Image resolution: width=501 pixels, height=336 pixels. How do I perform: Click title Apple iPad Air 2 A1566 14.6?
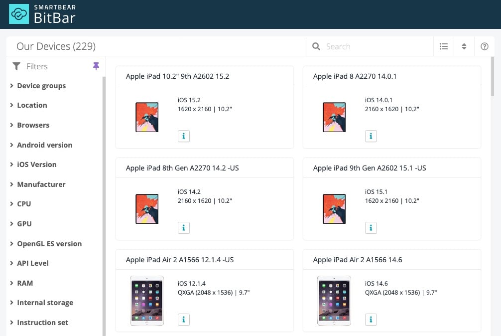358,260
